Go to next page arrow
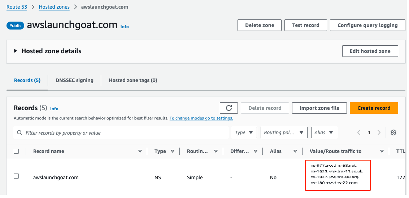Image resolution: width=409 pixels, height=198 pixels. pos(379,132)
